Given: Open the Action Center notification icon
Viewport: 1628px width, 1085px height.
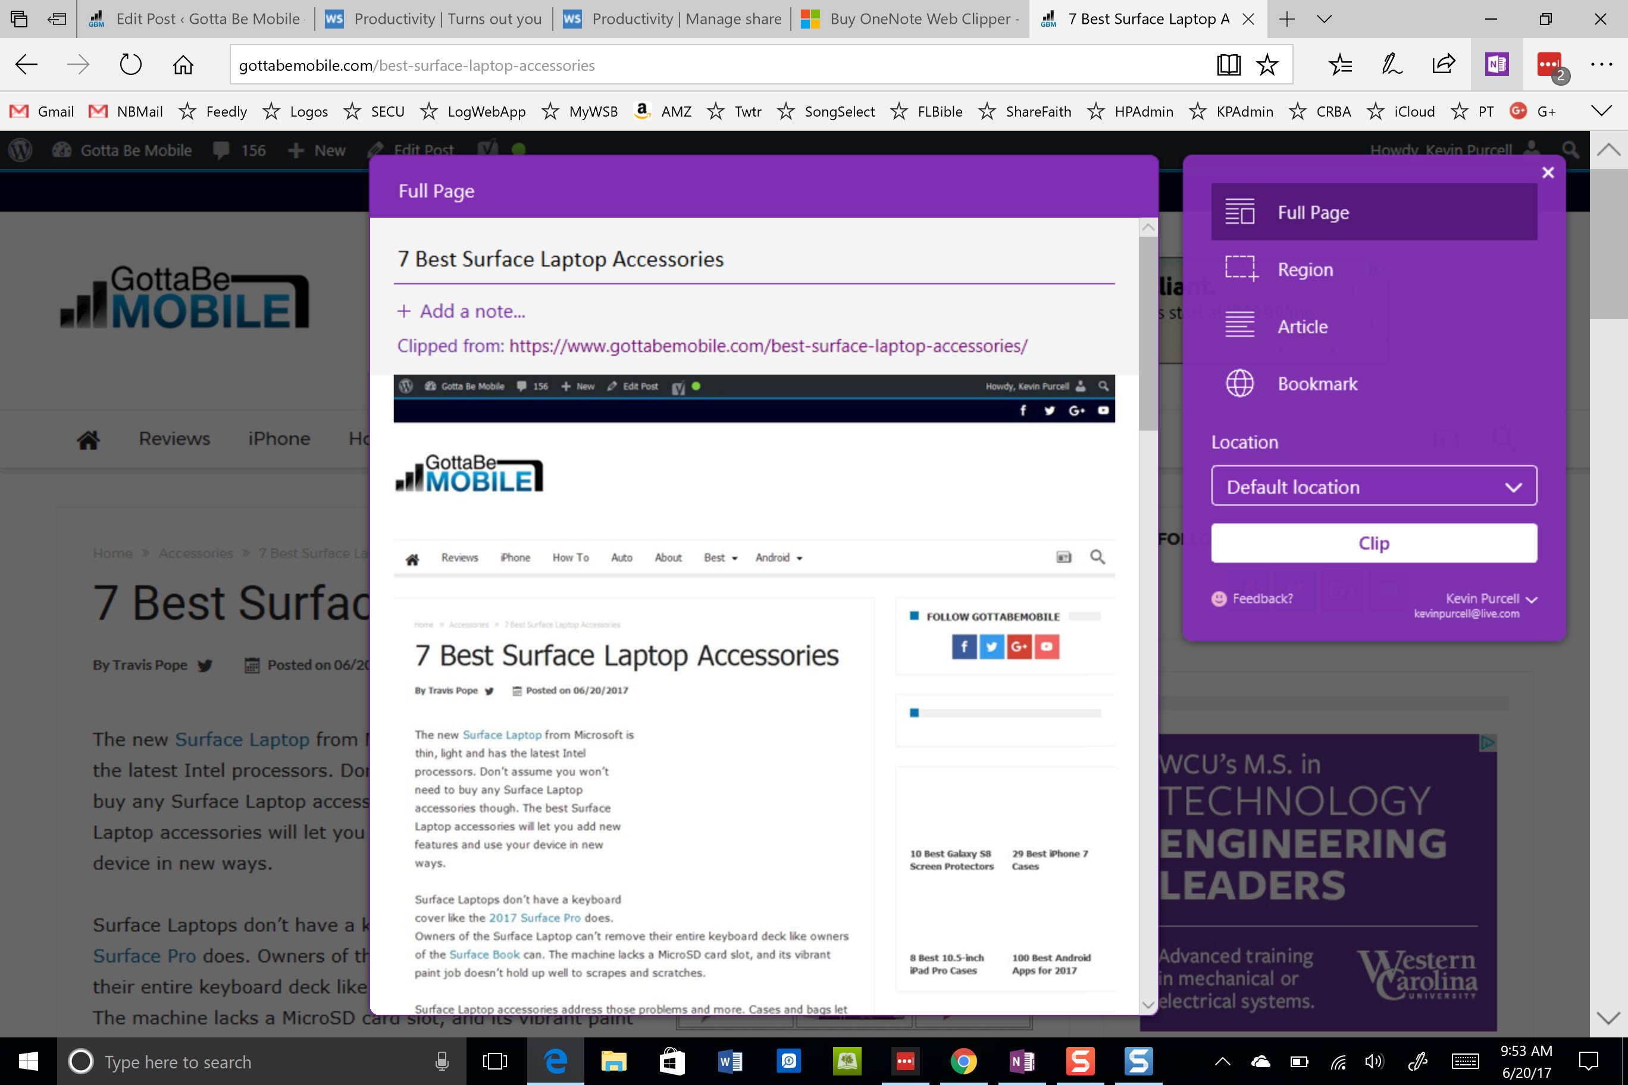Looking at the screenshot, I should pyautogui.click(x=1588, y=1061).
